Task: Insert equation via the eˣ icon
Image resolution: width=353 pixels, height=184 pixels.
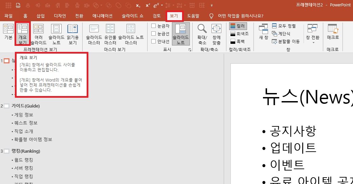Action: coord(156,5)
